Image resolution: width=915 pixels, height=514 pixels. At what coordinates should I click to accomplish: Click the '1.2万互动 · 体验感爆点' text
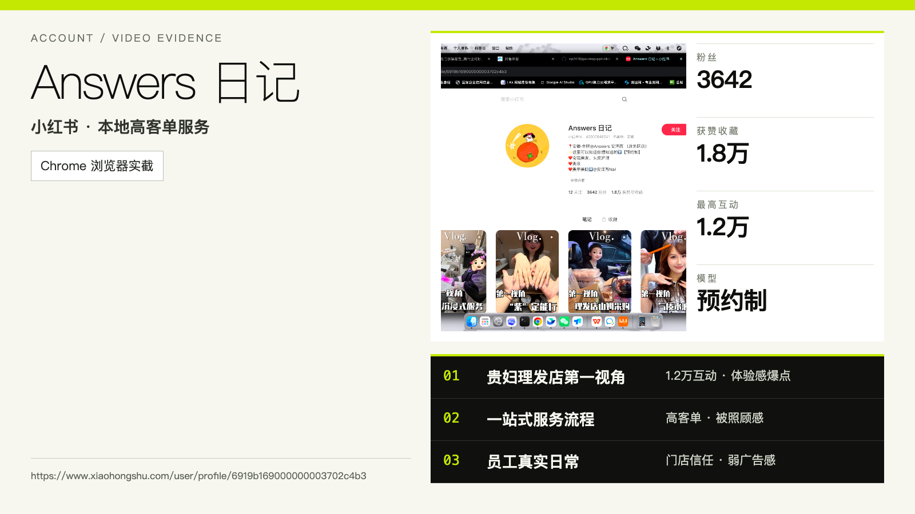728,376
